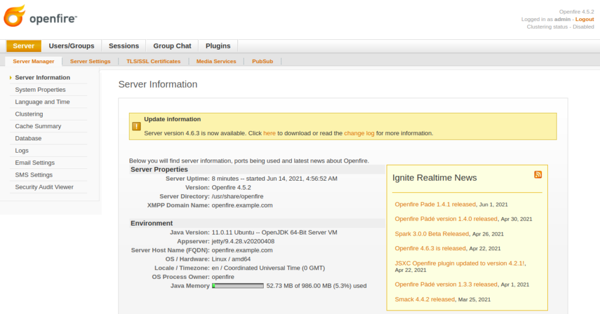Open 'Openfire Pade 1.4.1 released' news
Viewport: 600px width, 314px height.
pyautogui.click(x=435, y=205)
